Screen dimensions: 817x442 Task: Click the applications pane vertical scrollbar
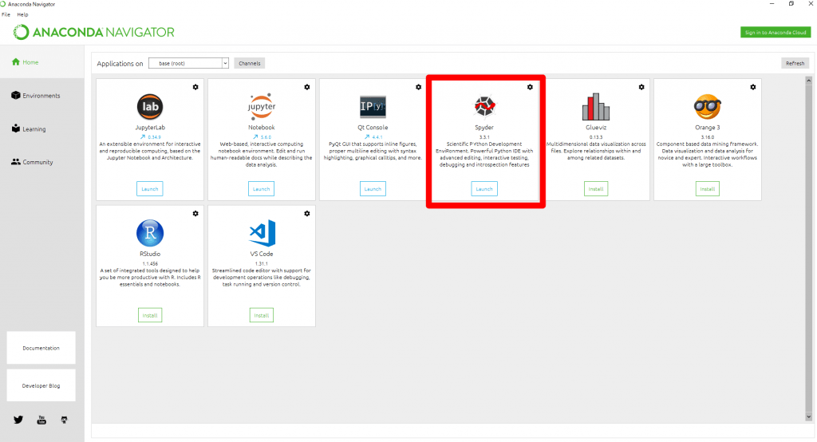(809, 249)
